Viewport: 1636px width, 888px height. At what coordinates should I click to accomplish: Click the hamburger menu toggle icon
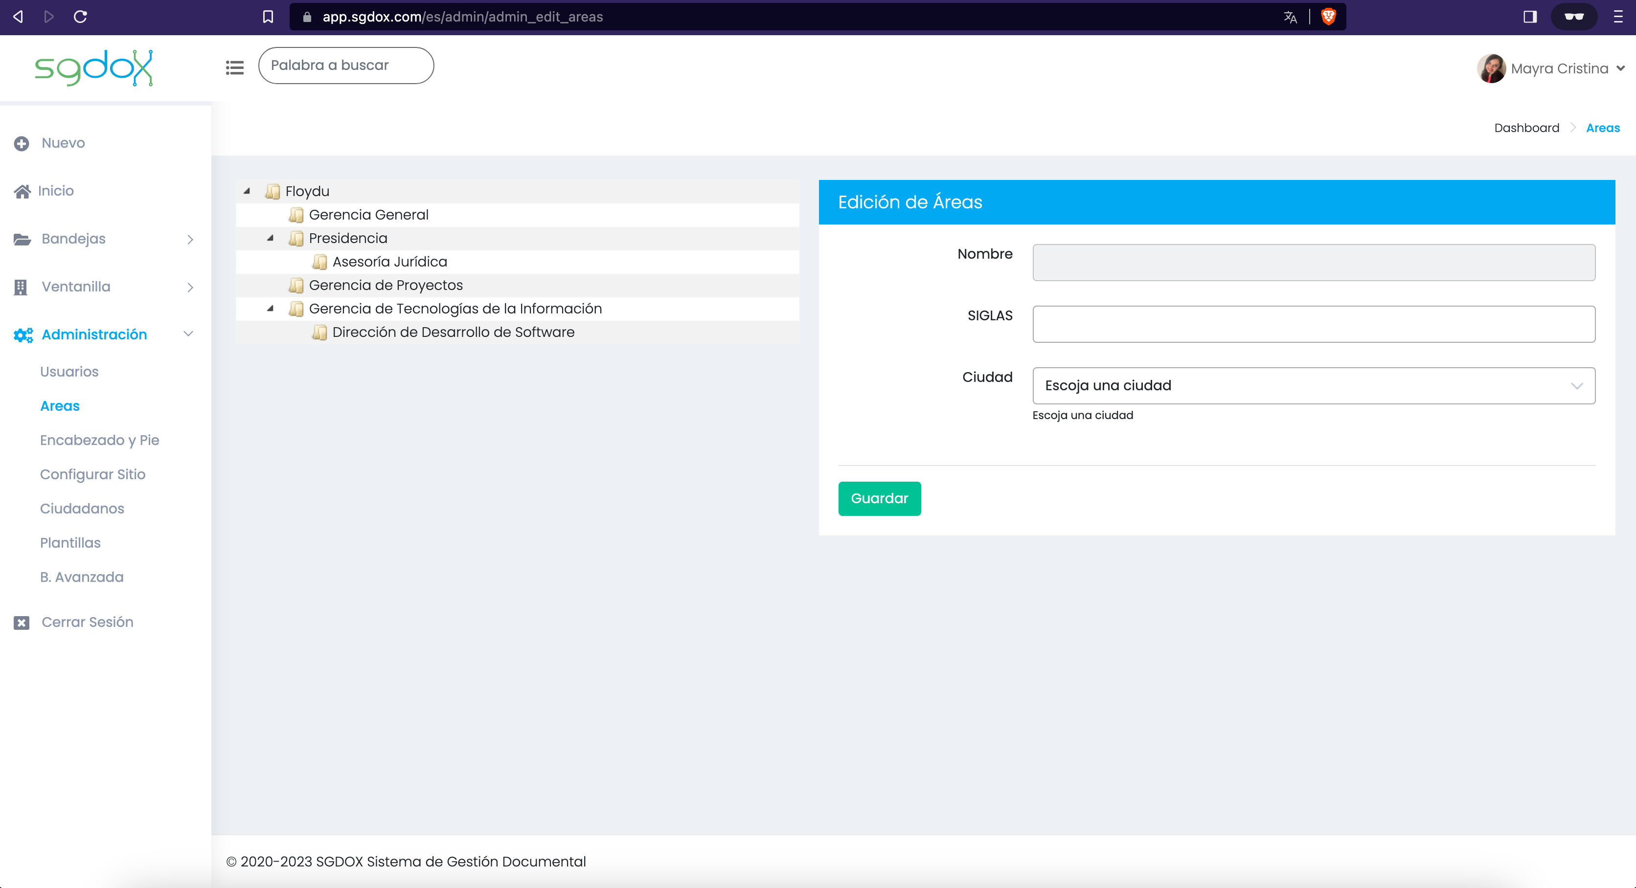click(x=234, y=67)
